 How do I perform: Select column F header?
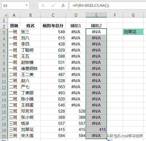tap(115, 15)
